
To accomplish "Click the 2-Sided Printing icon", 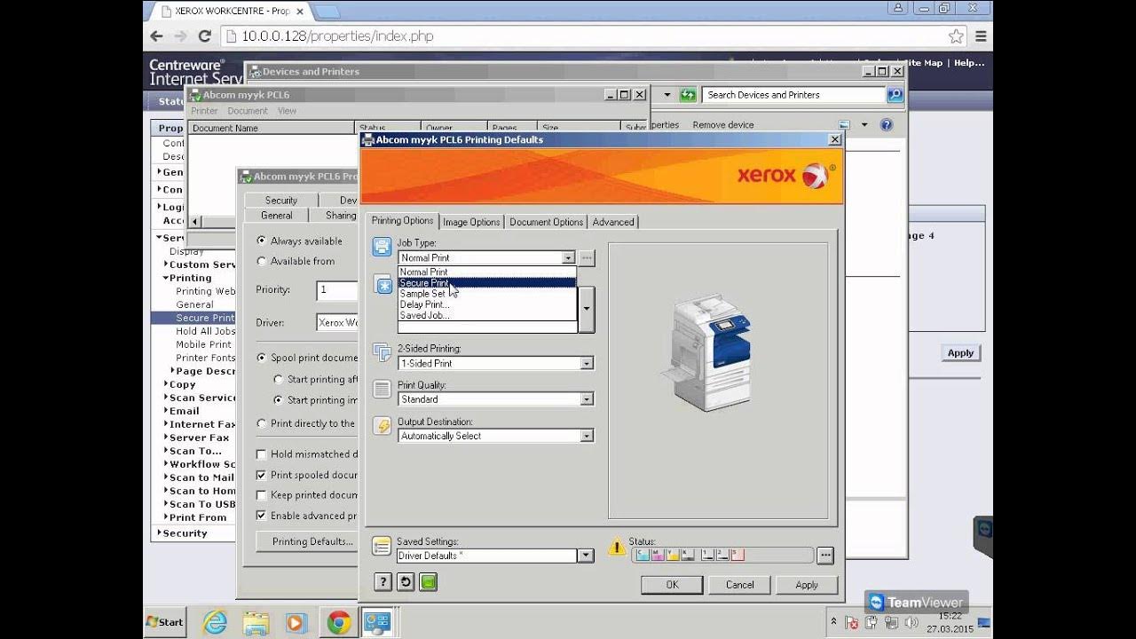I will click(x=383, y=353).
